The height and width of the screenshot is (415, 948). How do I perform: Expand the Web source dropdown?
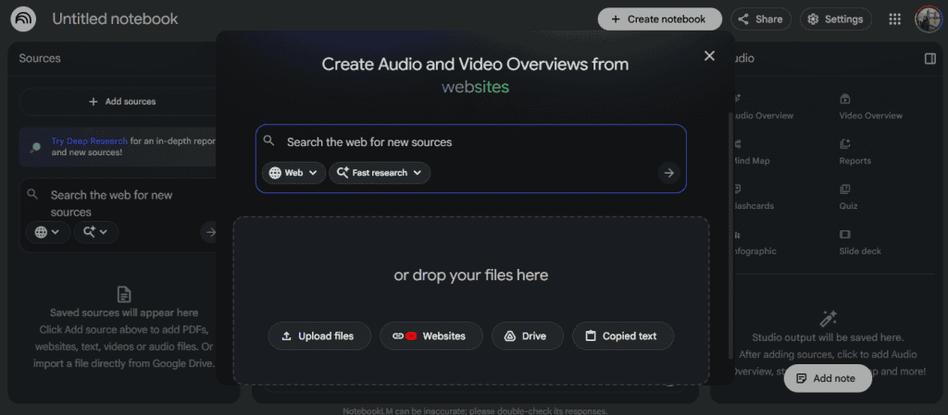point(293,173)
